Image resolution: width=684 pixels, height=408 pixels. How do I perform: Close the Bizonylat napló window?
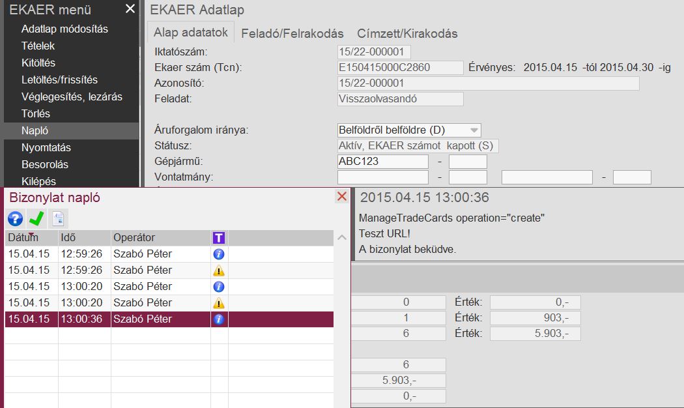click(x=342, y=196)
